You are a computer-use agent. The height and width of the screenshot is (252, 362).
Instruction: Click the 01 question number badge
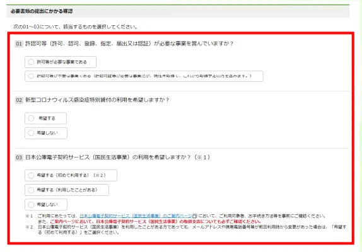19,43
